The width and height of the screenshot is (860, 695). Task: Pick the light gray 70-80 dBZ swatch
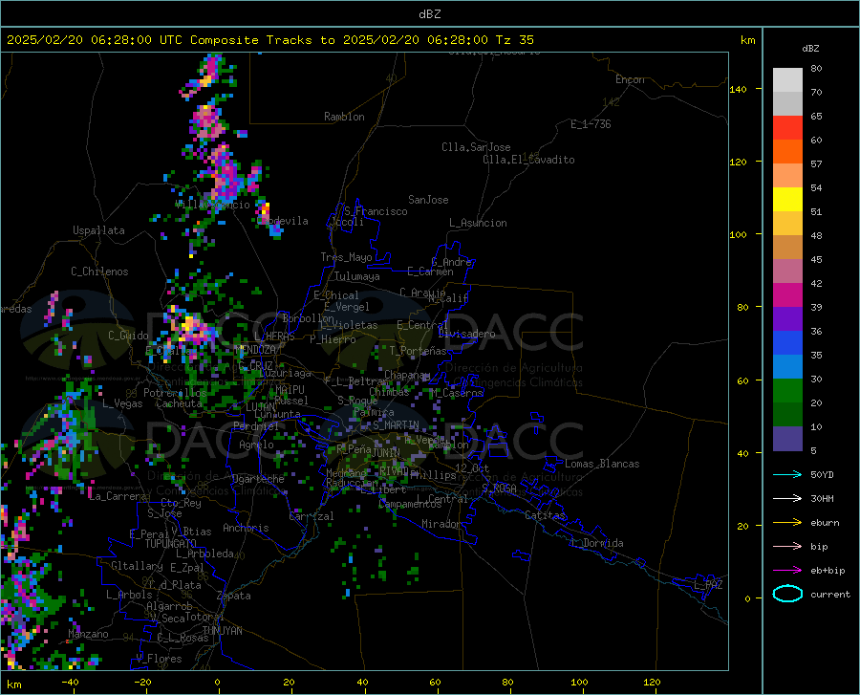pos(787,80)
